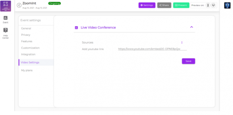
Task: Collapse the Live Video Conference section
Action: 191,27
